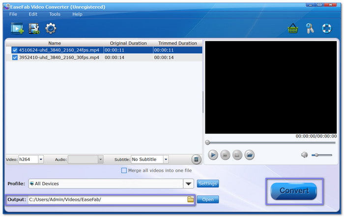Image resolution: width=344 pixels, height=217 pixels.
Task: Uncheck the 3952410-uhd_3840_2160_30fps.mp4 checkbox
Action: coord(15,57)
